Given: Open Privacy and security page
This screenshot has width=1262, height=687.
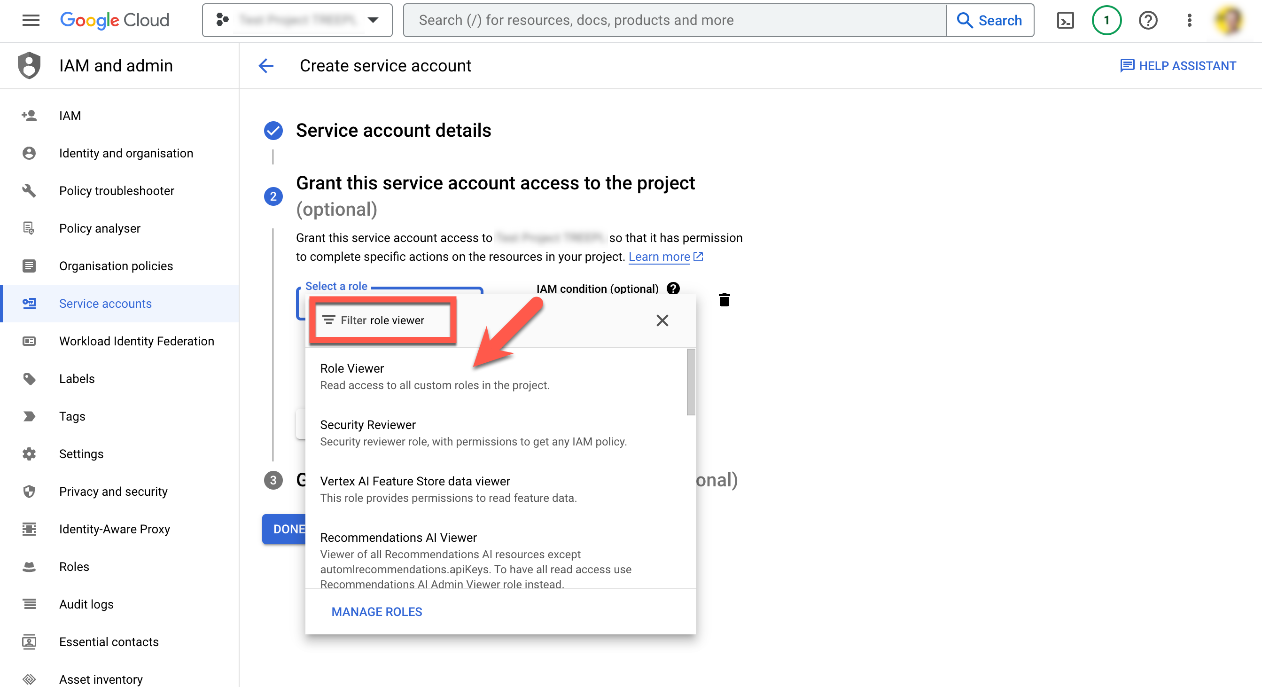Looking at the screenshot, I should pos(119,492).
